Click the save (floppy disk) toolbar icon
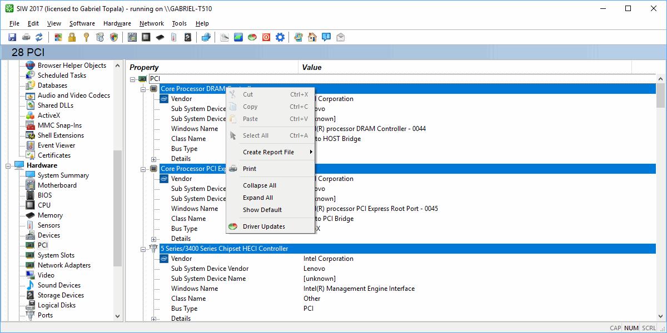The height and width of the screenshot is (333, 667). pos(12,37)
